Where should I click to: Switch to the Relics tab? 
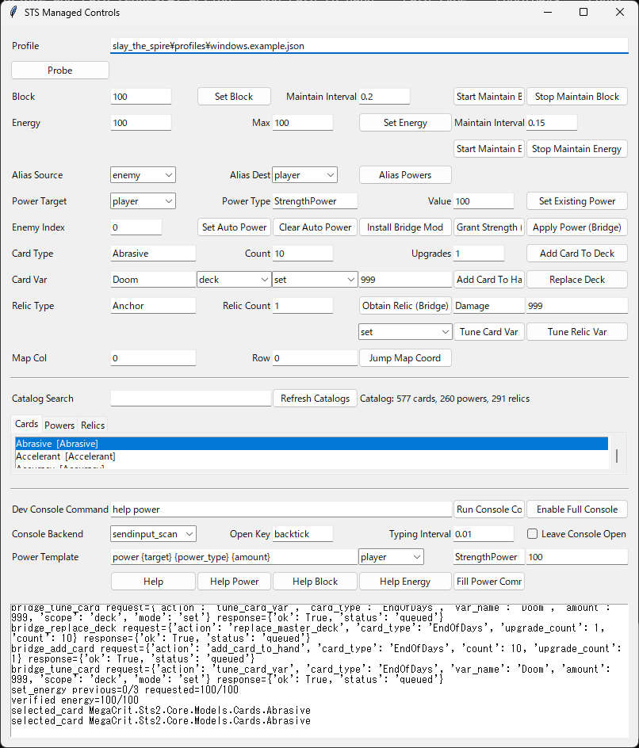coord(93,425)
